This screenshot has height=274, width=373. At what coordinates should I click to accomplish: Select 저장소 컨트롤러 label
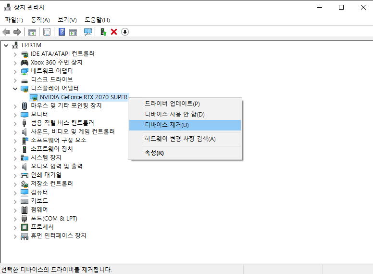coord(52,183)
